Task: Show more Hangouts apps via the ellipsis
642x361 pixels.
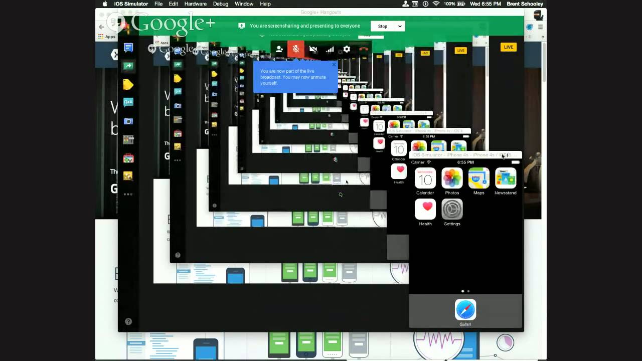Action: pos(128,194)
